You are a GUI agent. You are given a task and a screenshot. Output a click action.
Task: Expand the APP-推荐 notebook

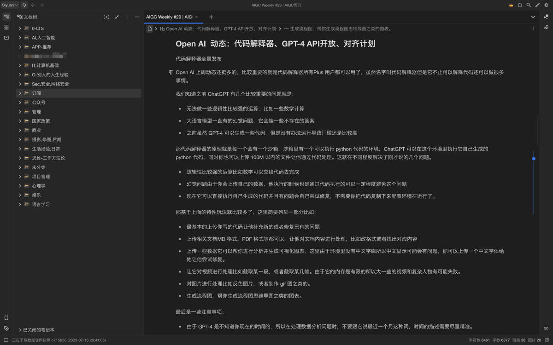click(x=20, y=47)
